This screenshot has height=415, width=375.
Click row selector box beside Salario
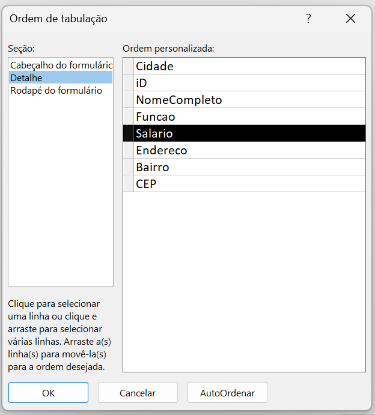tap(128, 133)
